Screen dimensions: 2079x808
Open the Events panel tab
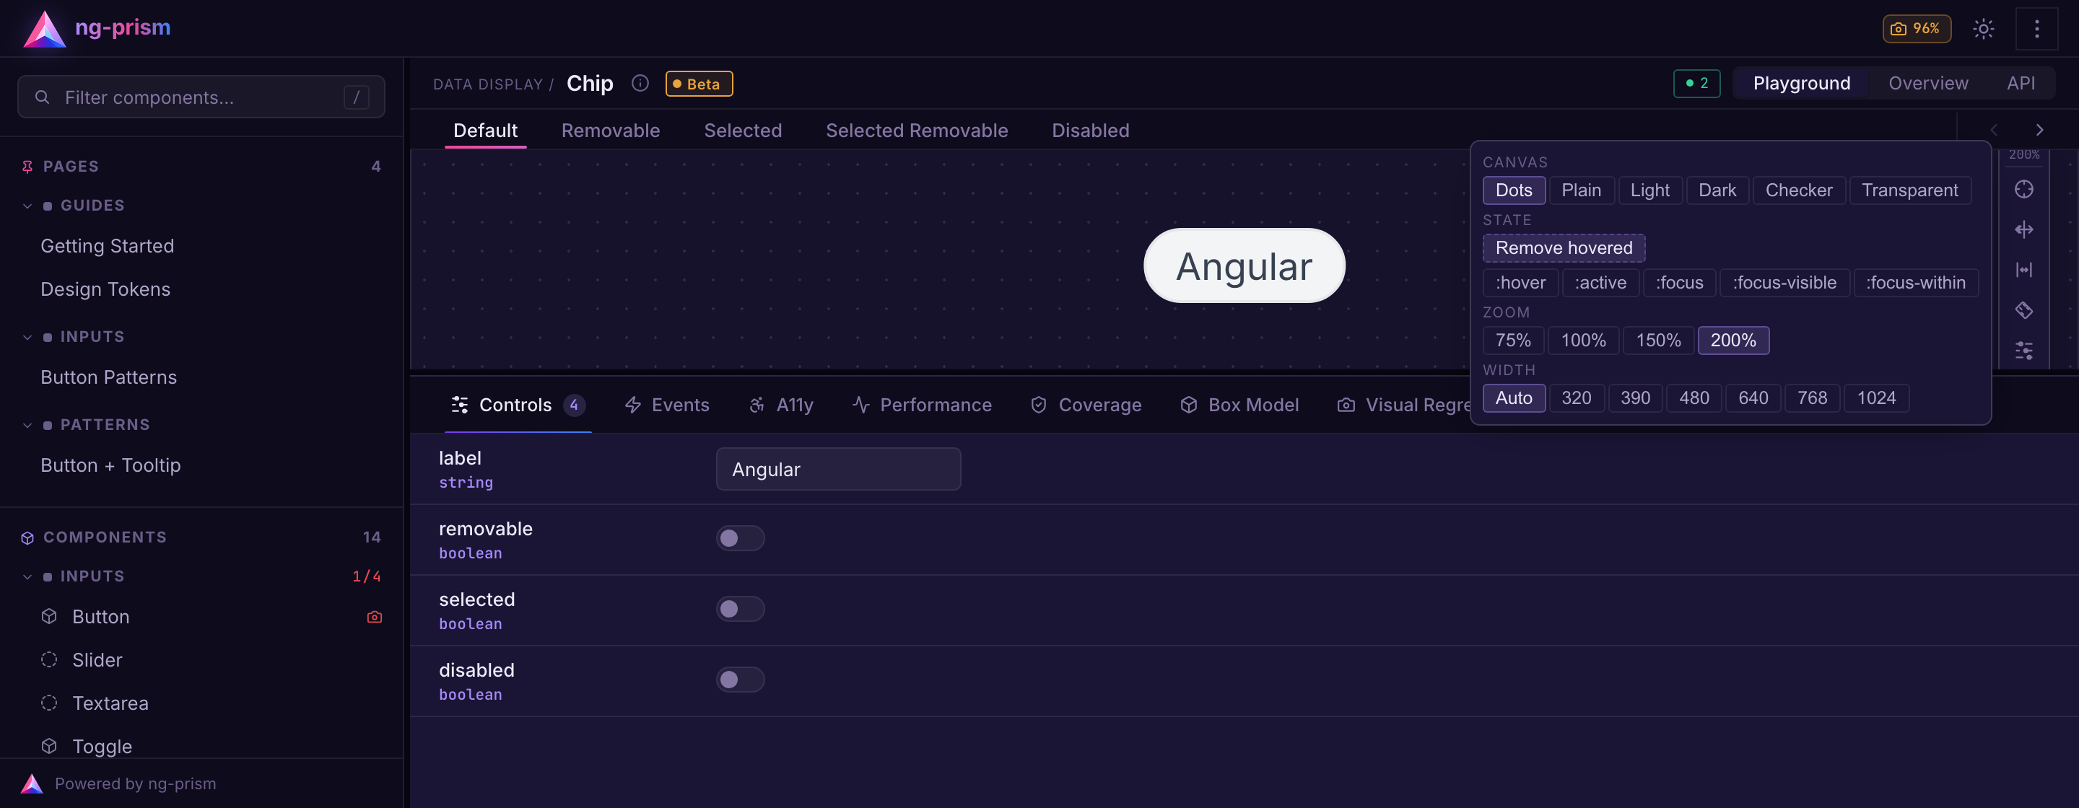click(x=666, y=405)
